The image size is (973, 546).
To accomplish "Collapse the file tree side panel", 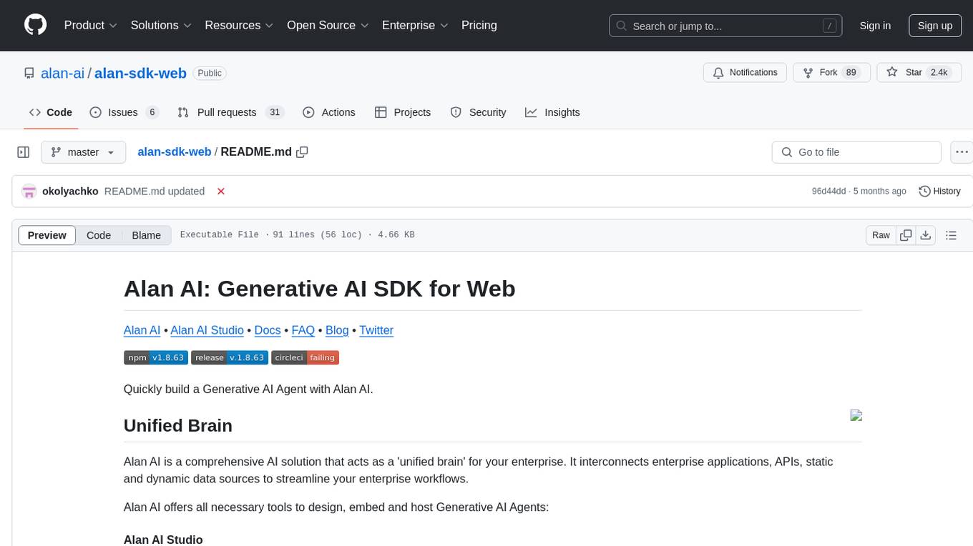I will [24, 152].
